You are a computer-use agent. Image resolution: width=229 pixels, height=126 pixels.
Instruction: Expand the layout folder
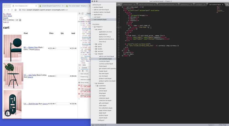94,46
